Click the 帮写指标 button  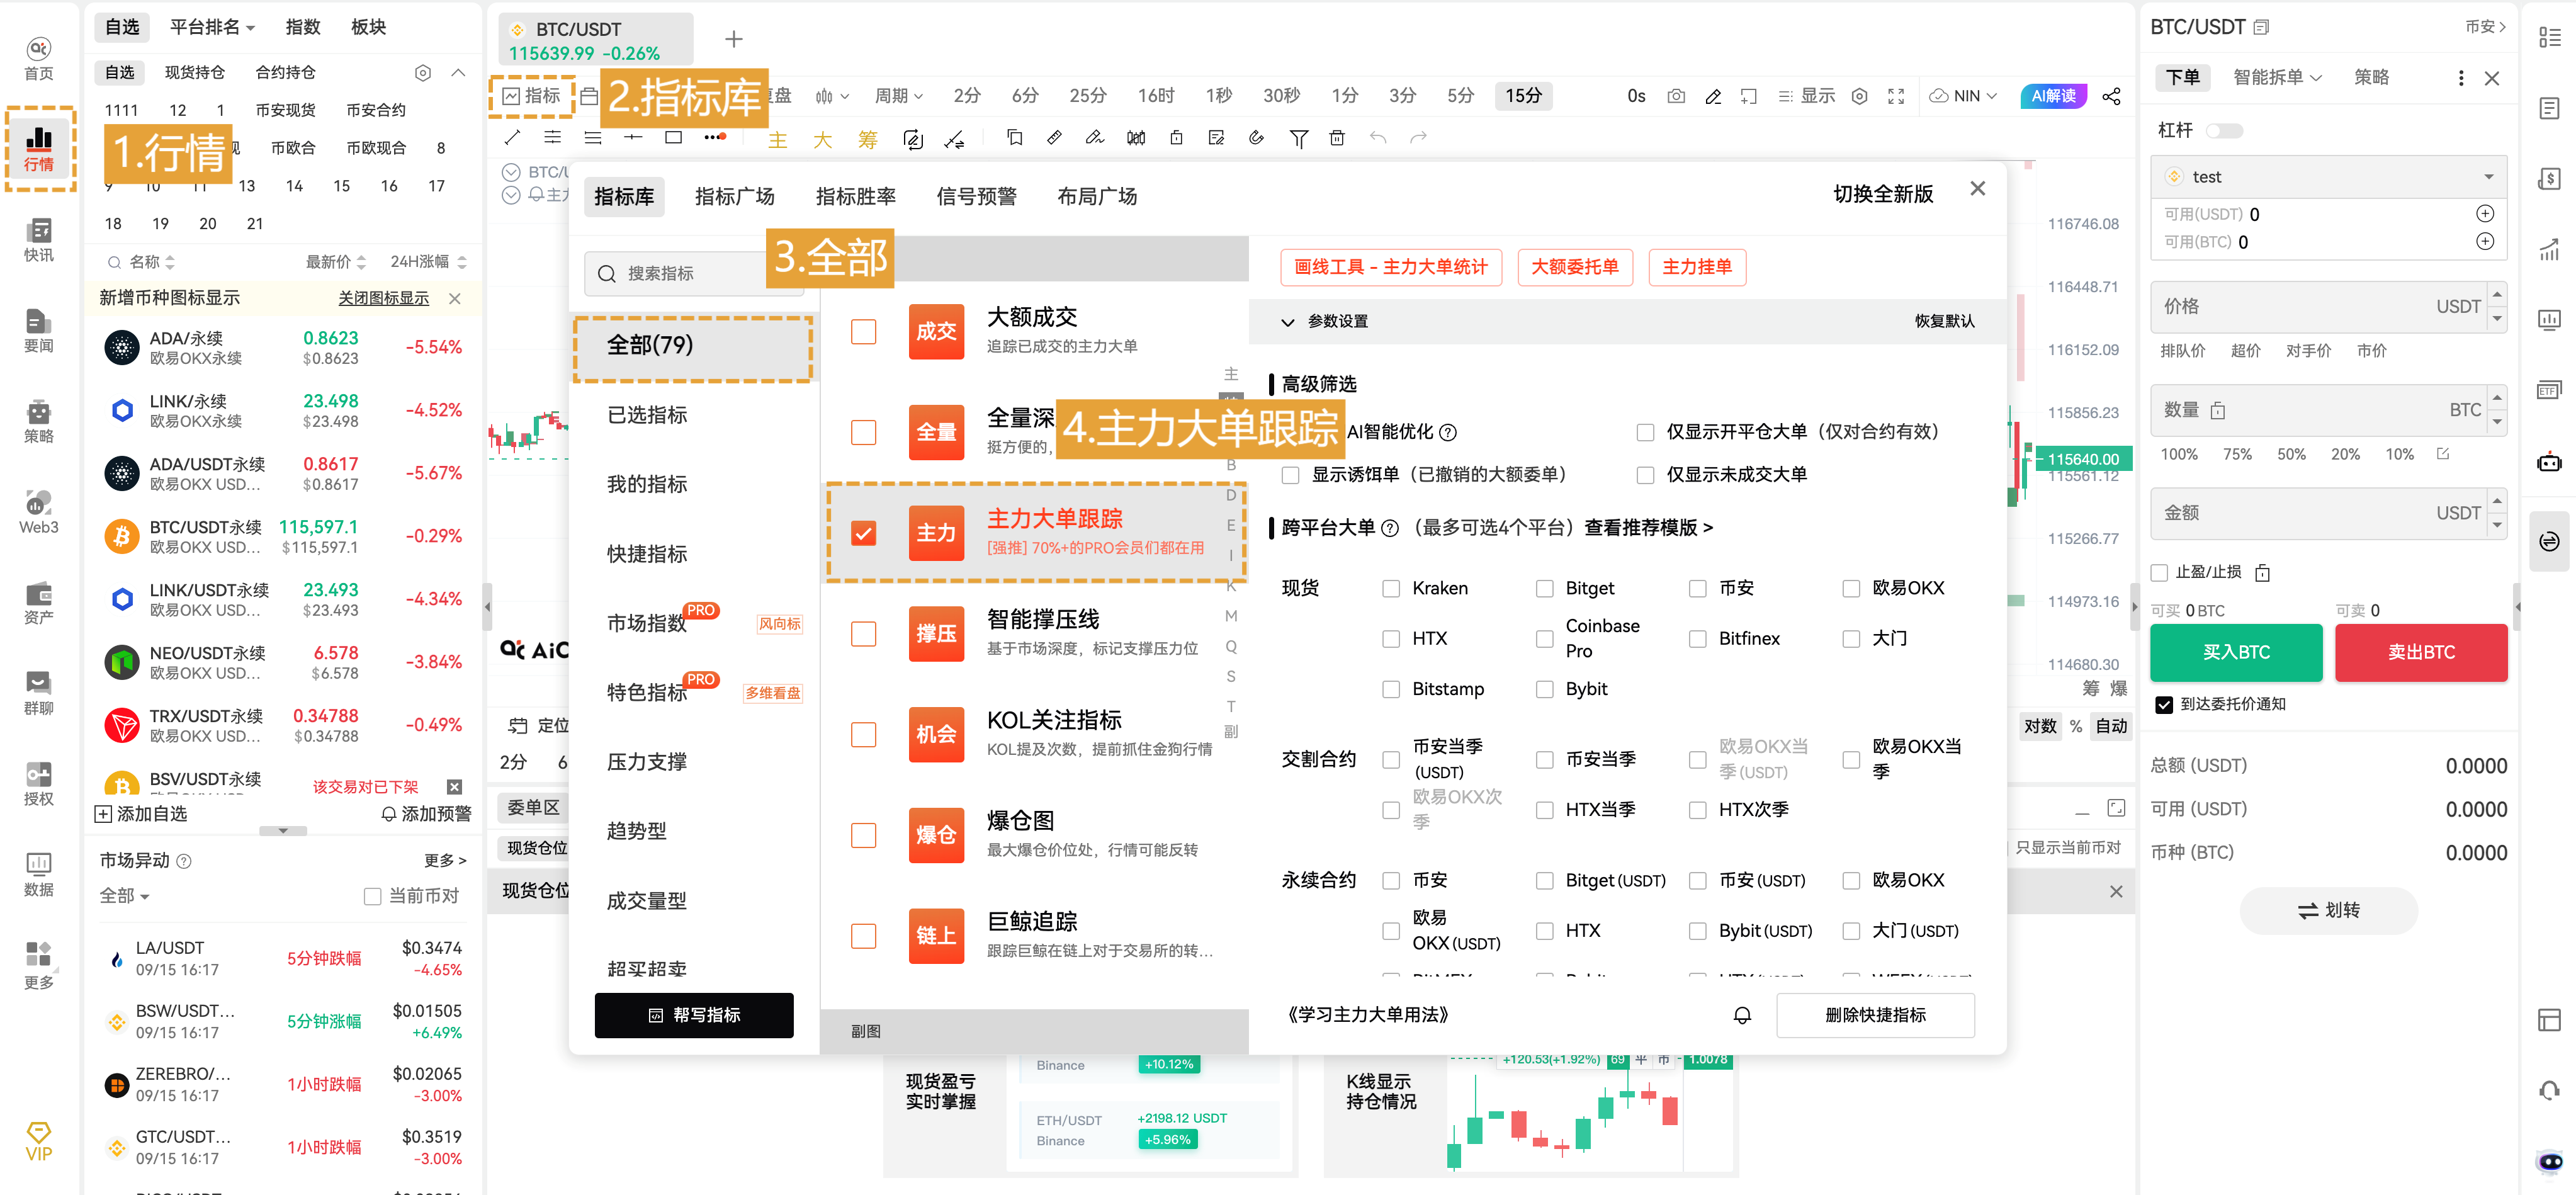coord(694,1015)
